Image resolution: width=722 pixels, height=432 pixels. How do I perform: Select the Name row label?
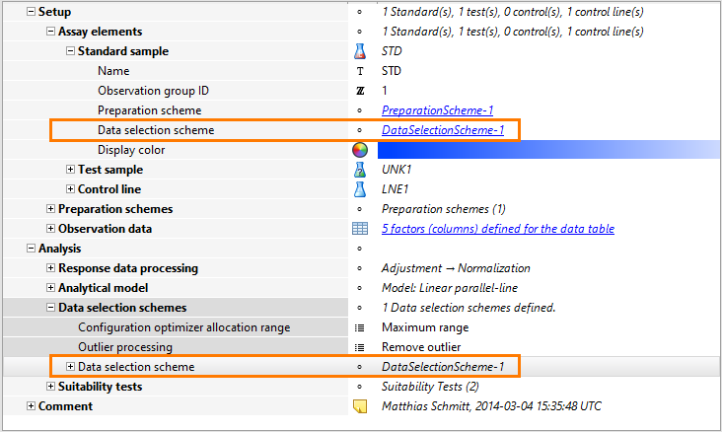tap(113, 71)
